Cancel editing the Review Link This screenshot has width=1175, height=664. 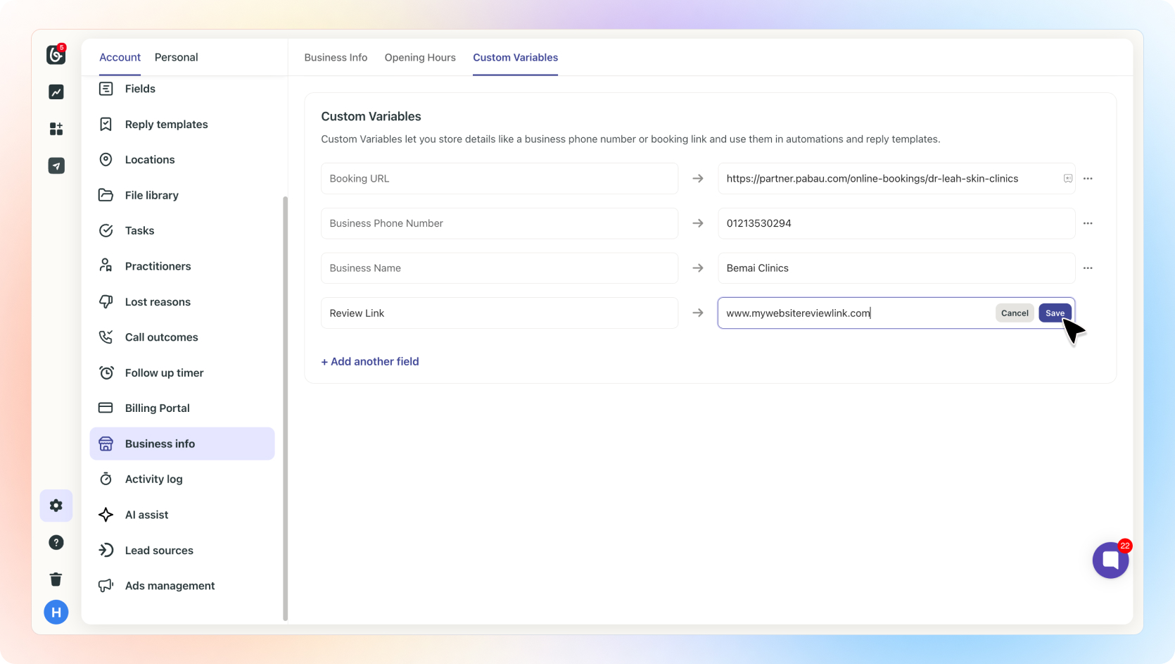(x=1014, y=313)
